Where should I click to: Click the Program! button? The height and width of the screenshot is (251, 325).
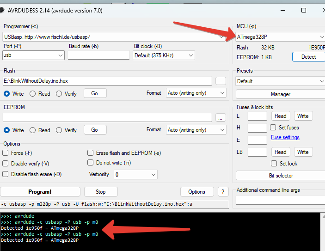point(40,191)
